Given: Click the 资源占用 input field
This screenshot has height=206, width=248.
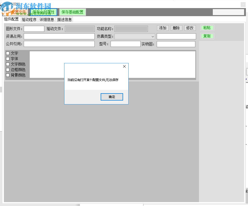Looking at the screenshot, I should coord(59,36).
